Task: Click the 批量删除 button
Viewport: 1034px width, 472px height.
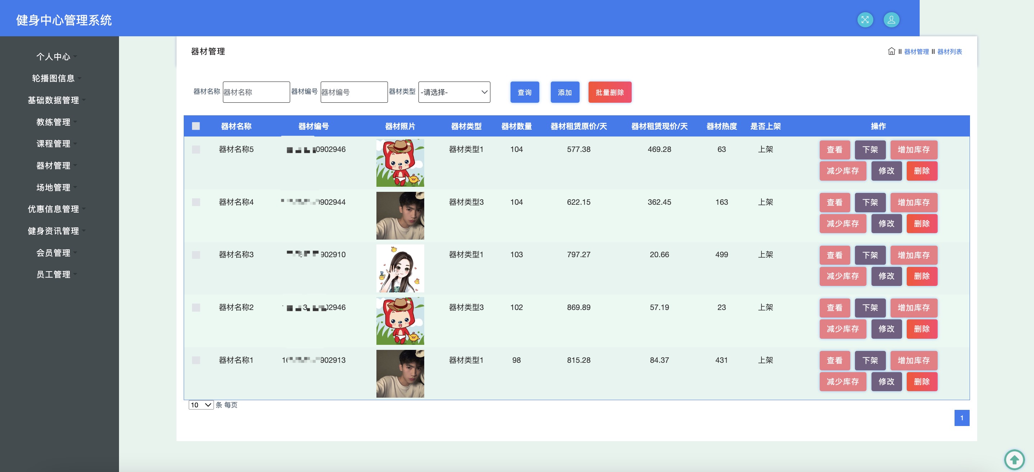Action: click(610, 92)
